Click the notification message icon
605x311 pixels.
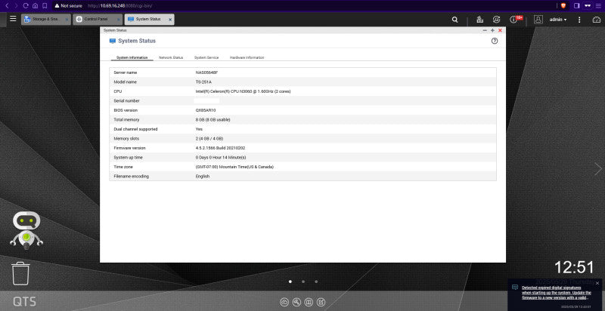(515, 287)
